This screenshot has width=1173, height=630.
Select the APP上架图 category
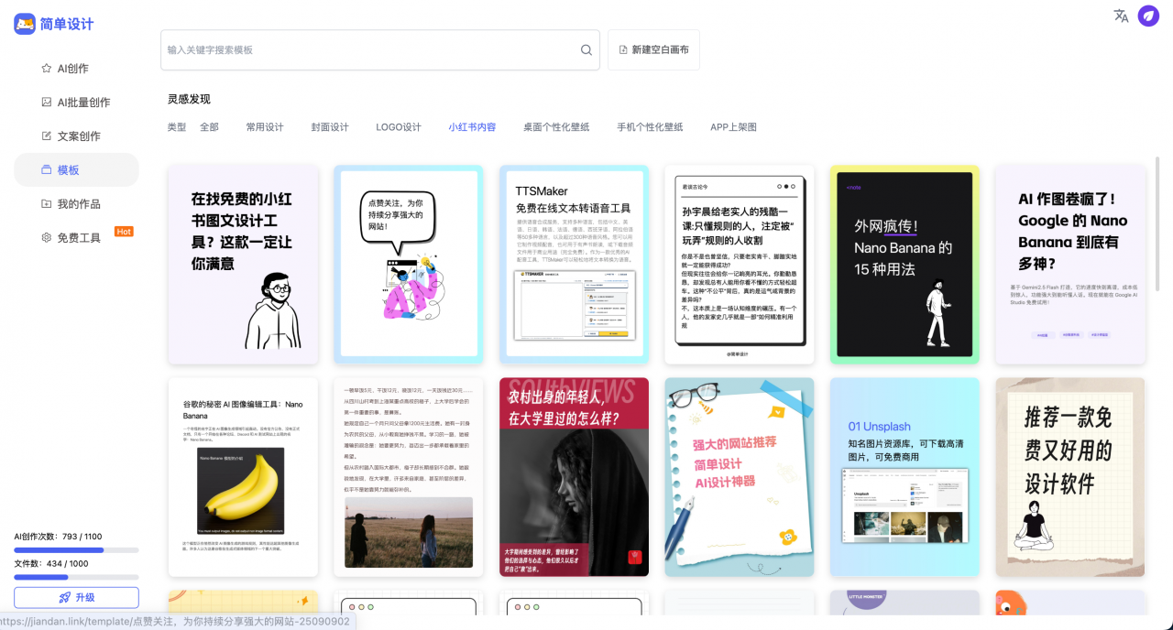click(733, 127)
